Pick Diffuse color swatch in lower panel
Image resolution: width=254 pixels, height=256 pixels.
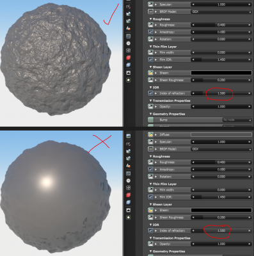tap(221, 134)
